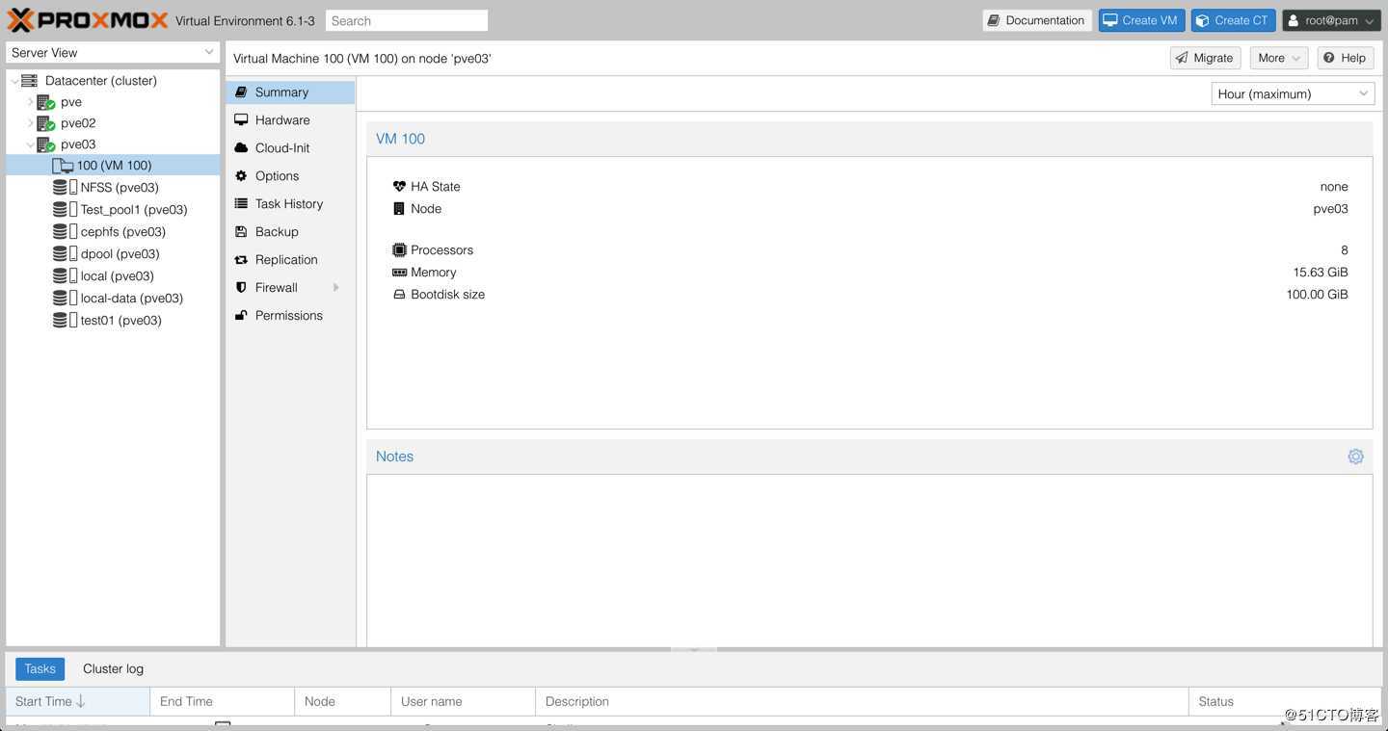
Task: Open the Notes edit gear icon
Action: [x=1355, y=457]
